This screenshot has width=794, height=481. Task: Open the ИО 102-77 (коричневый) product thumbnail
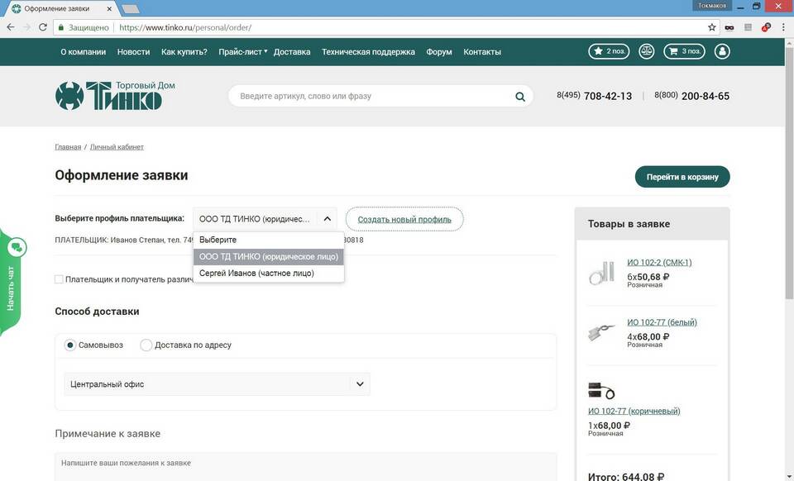[x=601, y=390]
